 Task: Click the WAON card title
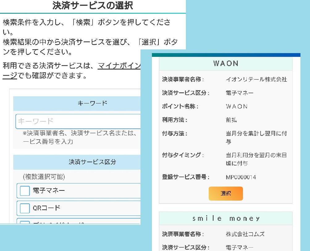[226, 63]
